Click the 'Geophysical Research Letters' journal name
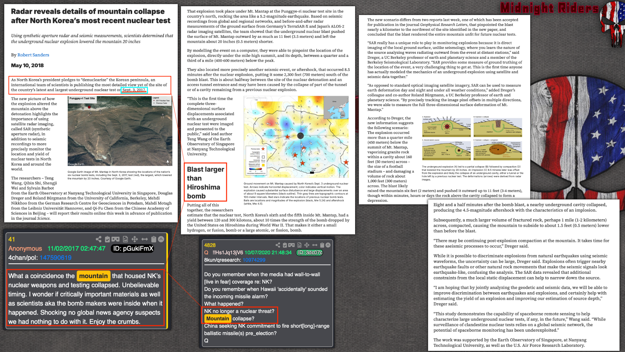625x352 pixels. [x=443, y=25]
